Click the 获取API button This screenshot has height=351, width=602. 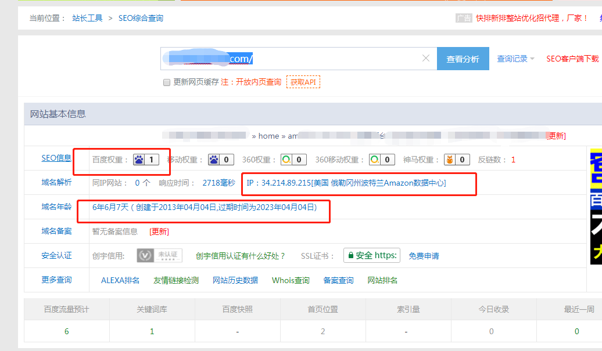tap(303, 82)
